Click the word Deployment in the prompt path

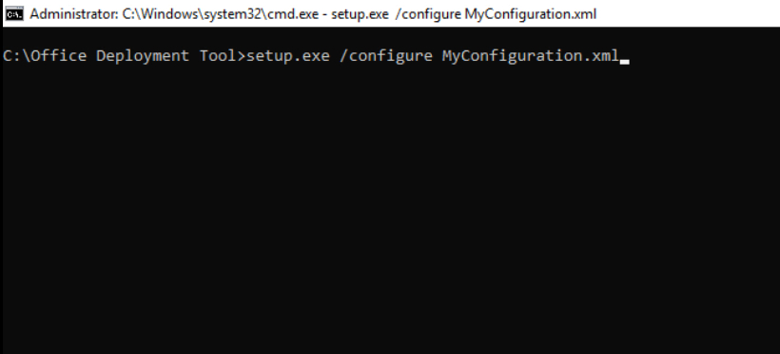coord(143,56)
